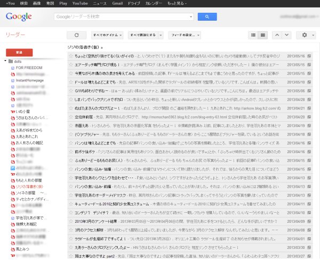The height and width of the screenshot is (260, 320).
Task: Click the dolls folder icon
Action: (x=11, y=61)
